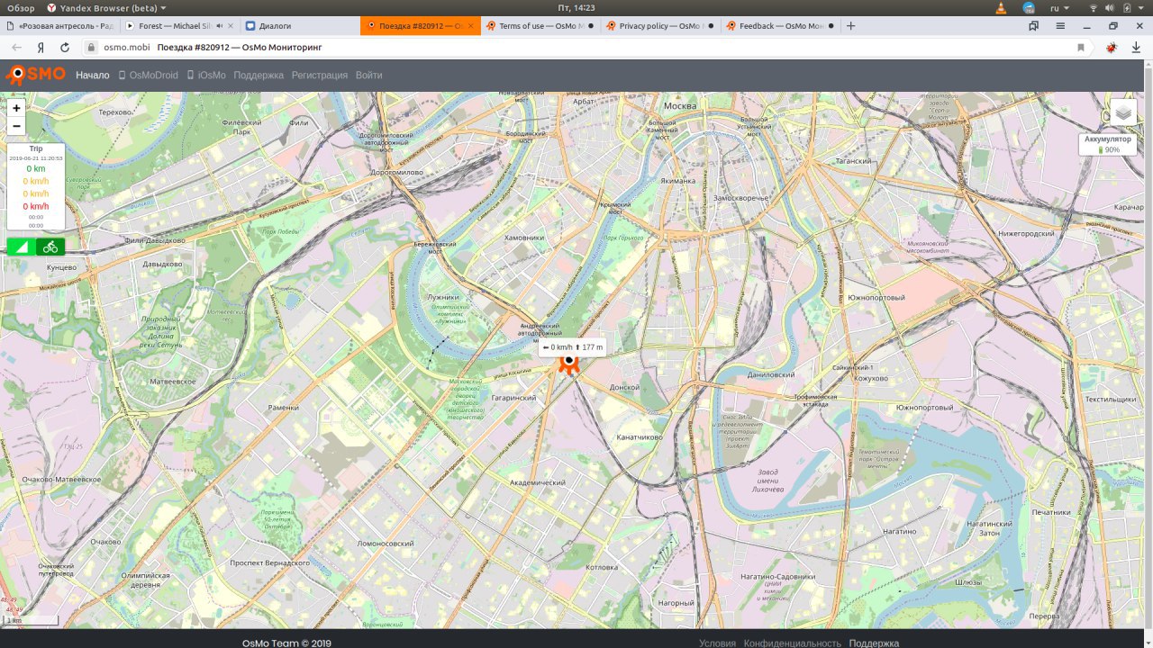Click Войти to log in

[368, 76]
